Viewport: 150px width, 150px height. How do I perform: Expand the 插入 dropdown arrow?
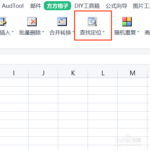click(13, 32)
